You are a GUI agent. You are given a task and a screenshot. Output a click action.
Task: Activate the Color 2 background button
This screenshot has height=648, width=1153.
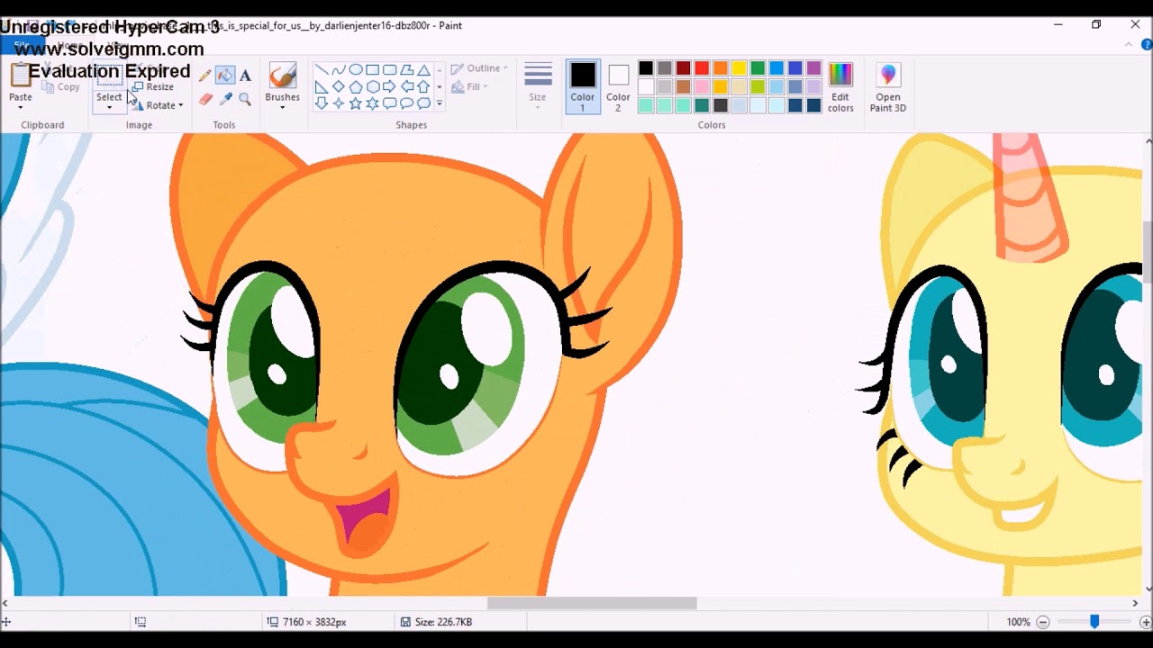pos(618,86)
